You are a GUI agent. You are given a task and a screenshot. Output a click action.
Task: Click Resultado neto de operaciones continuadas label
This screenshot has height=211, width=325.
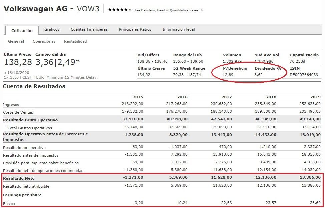pos(43,171)
